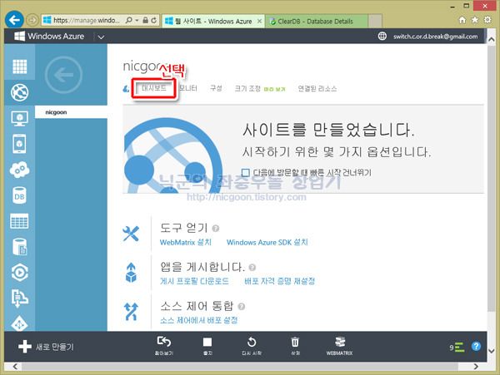This screenshot has width=500, height=375.
Task: Click the vertical scrollbar down arrow
Action: (x=492, y=352)
